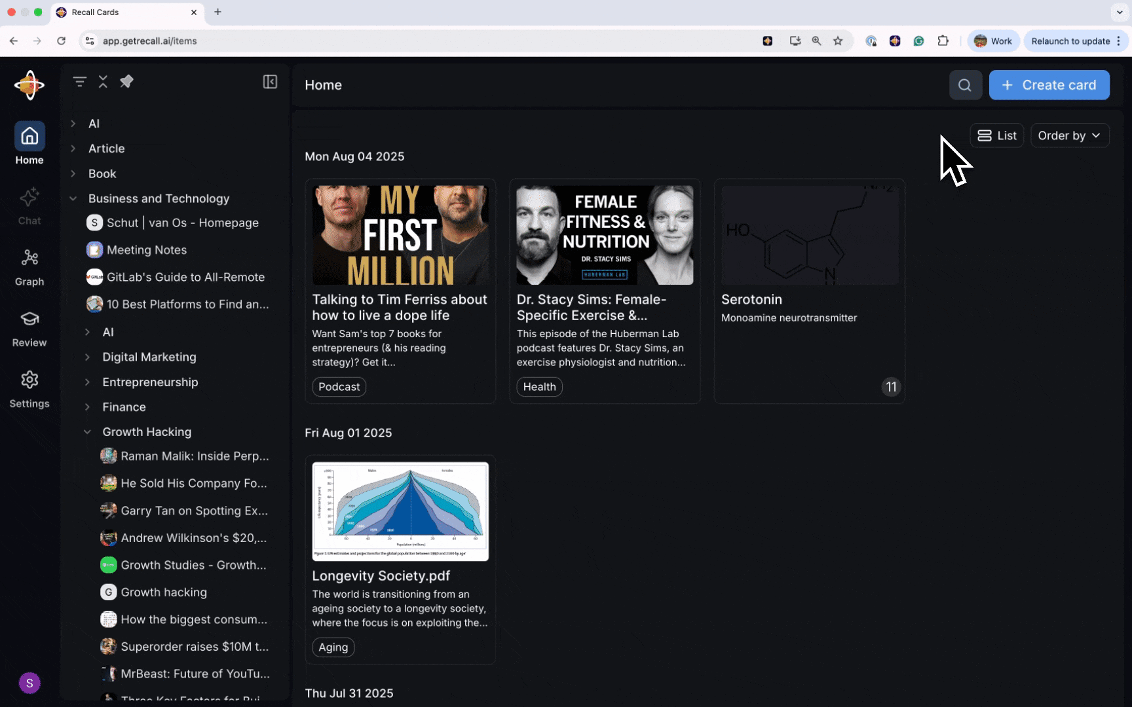
Task: Click the Recall extension icon in address bar
Action: pos(768,41)
